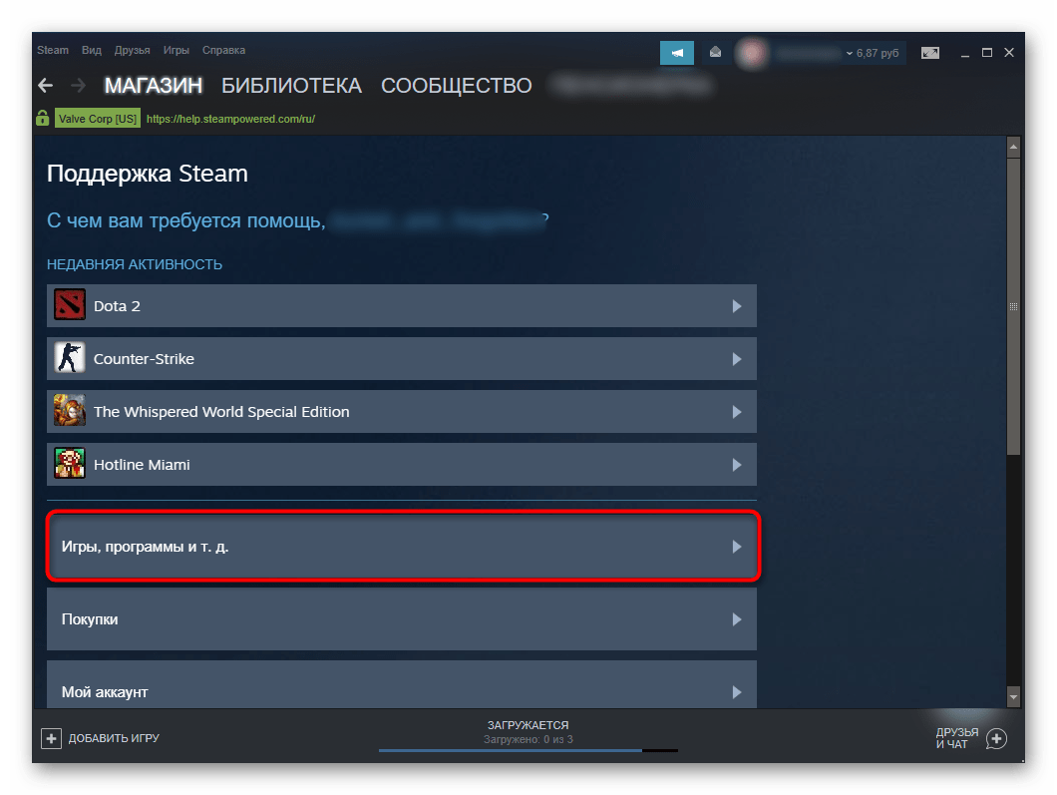
Task: Expand the Dota 2 row arrow
Action: [737, 306]
